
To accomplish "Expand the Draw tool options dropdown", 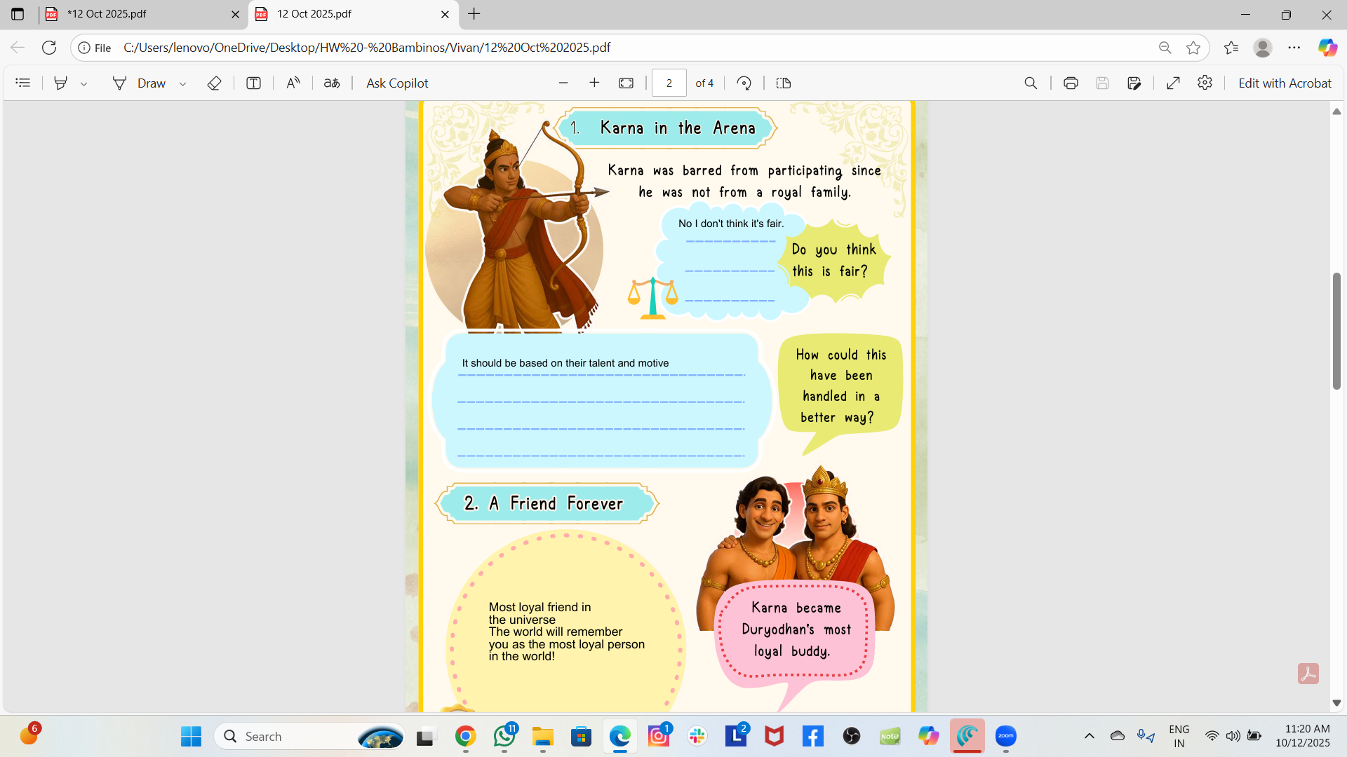I will 182,84.
